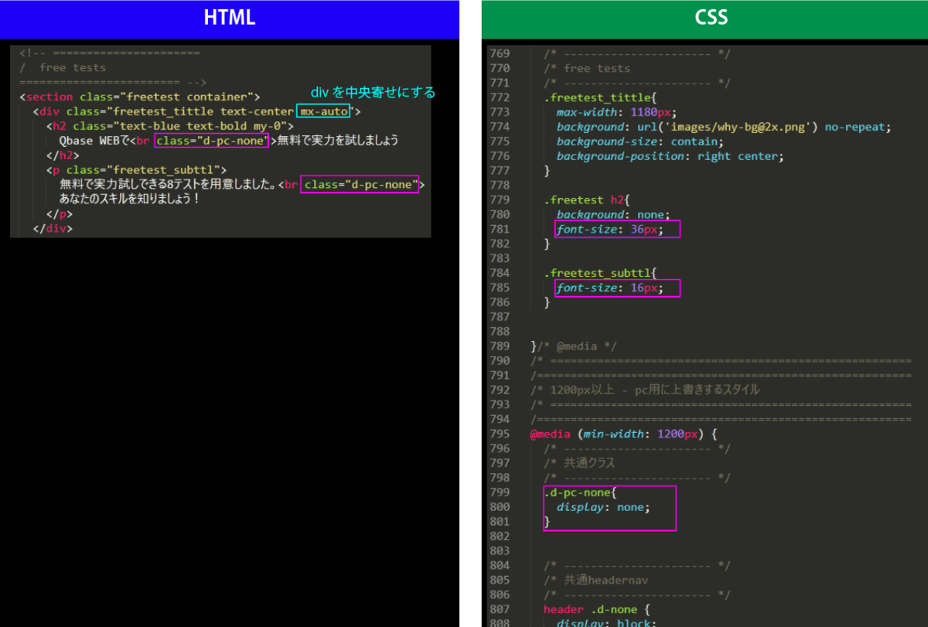Click the background-position: right center declaration
This screenshot has width=928, height=627.
[670, 156]
